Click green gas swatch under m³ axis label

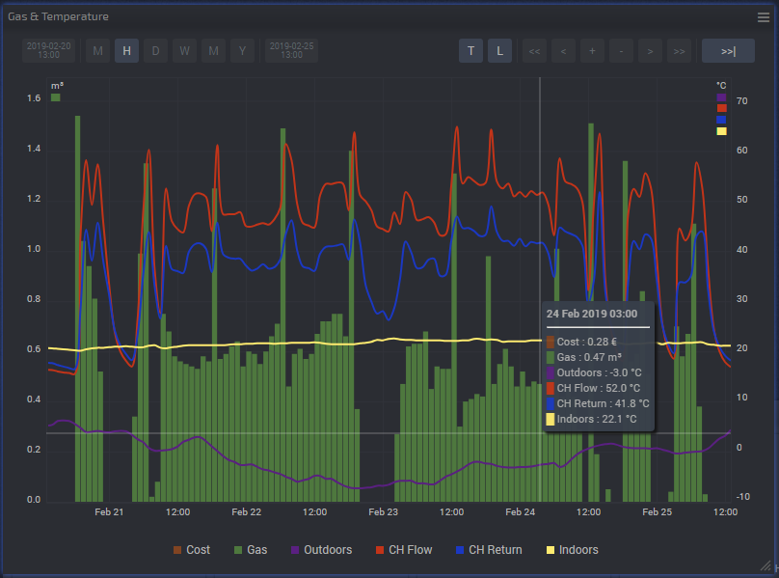pyautogui.click(x=56, y=97)
